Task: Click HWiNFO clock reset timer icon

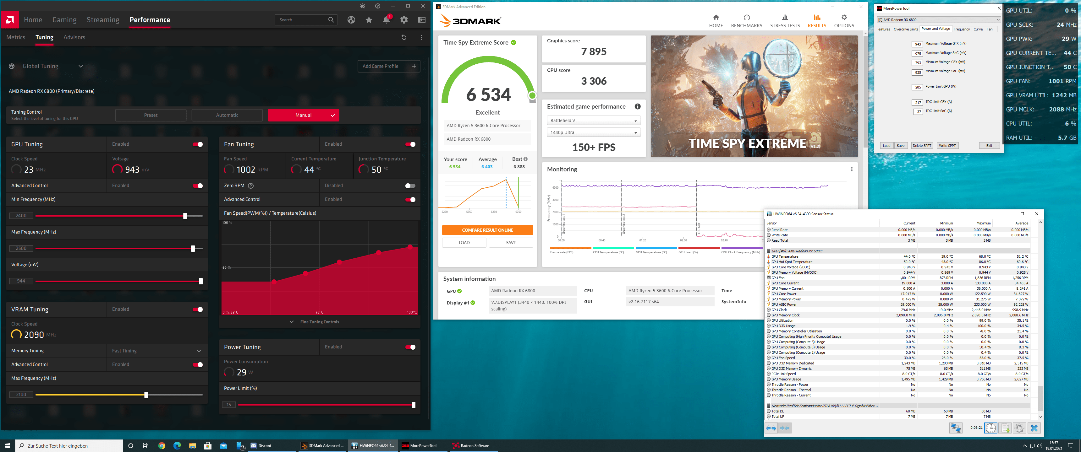Action: pos(991,428)
